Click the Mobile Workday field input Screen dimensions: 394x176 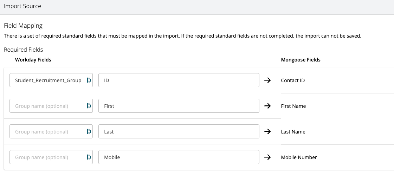179,157
